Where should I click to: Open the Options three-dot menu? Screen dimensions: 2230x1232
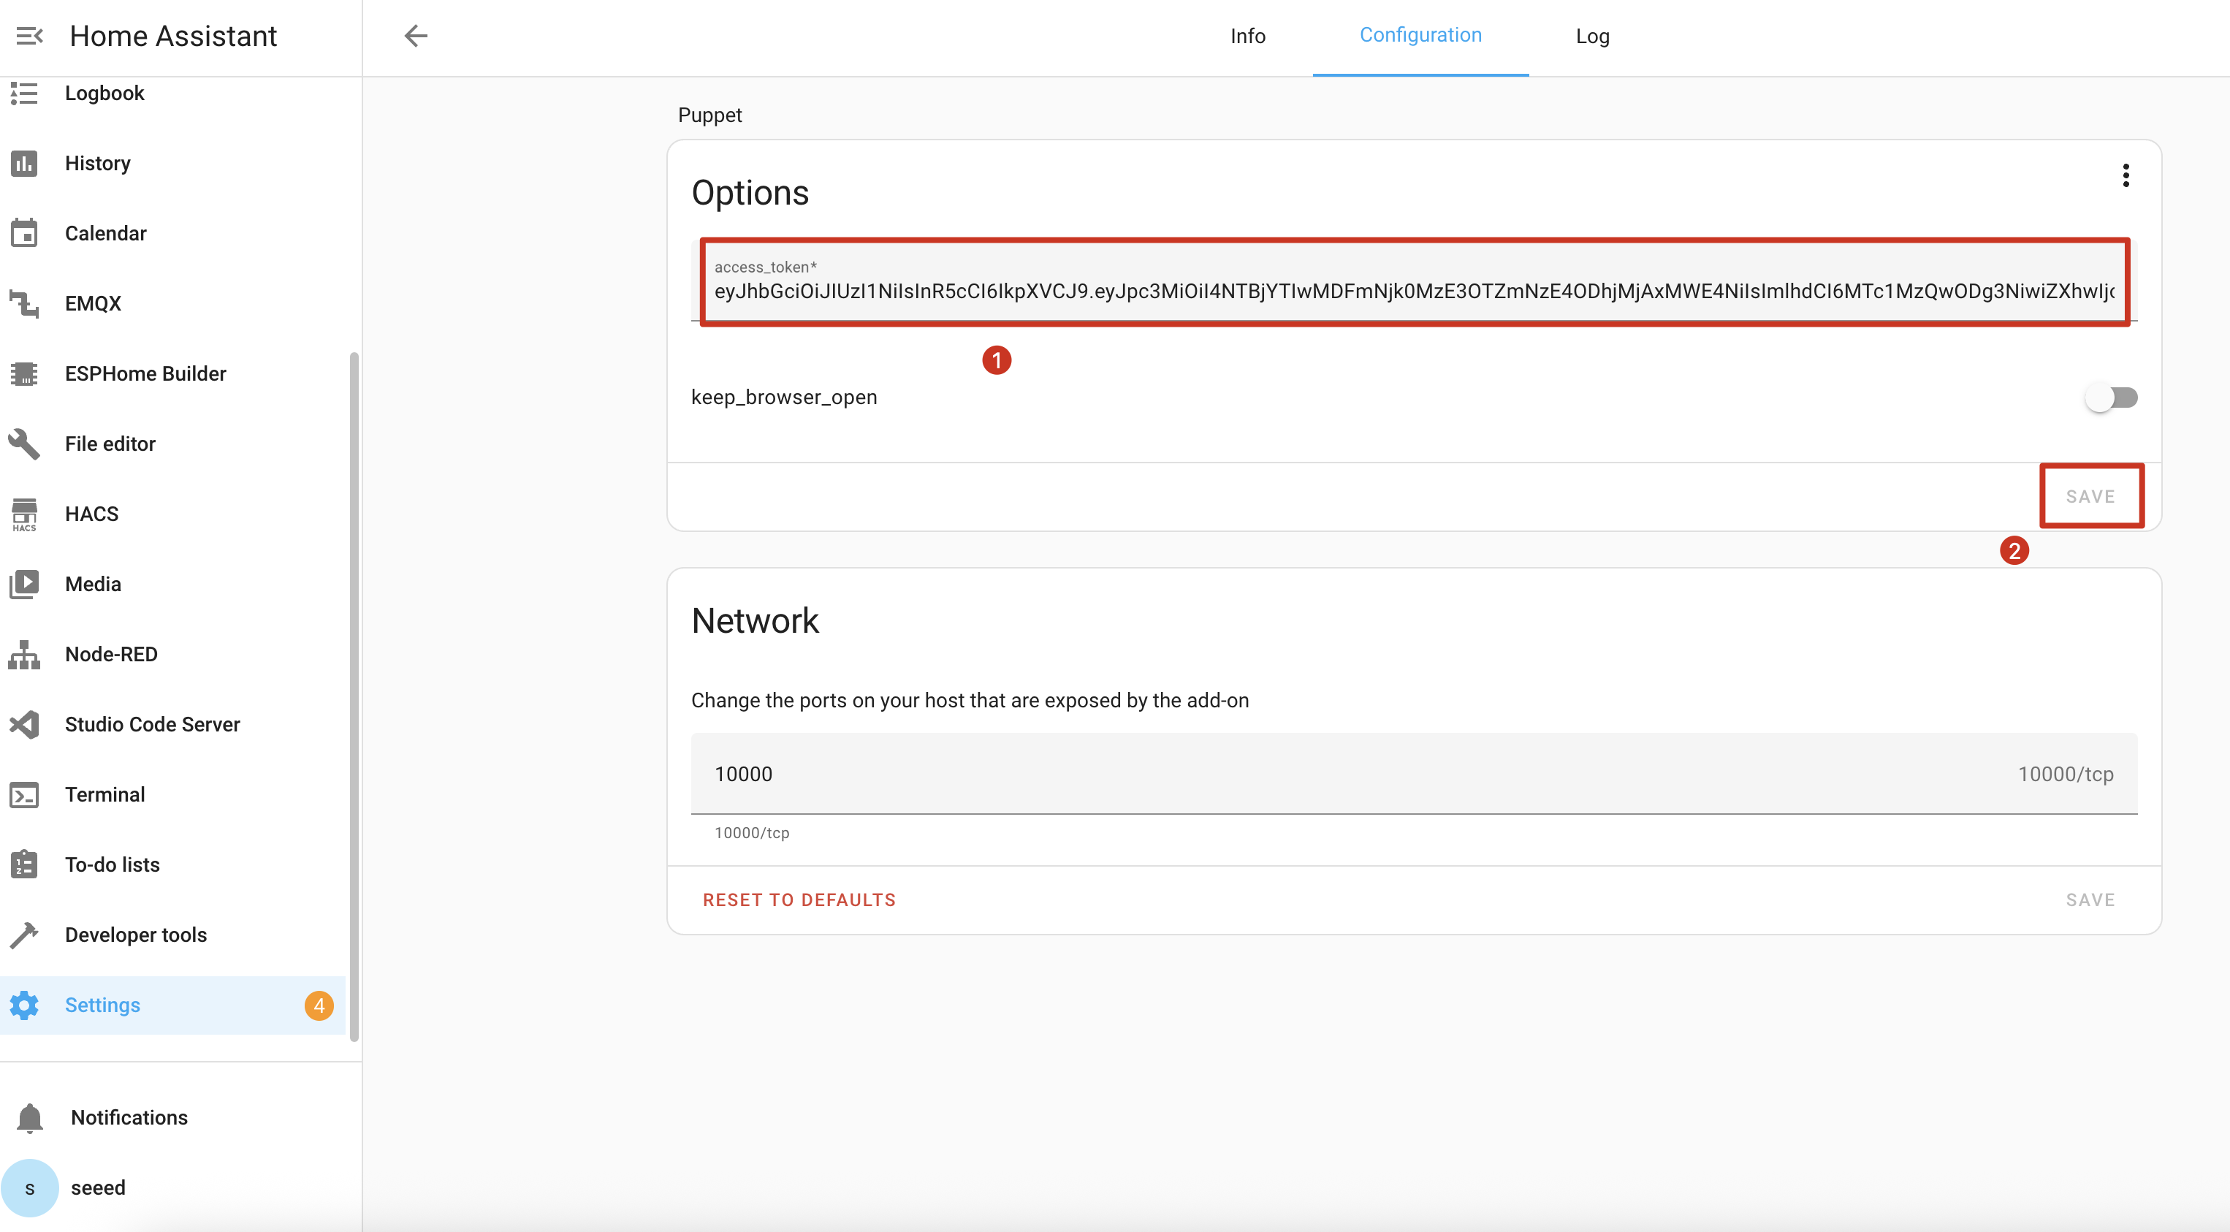2126,175
